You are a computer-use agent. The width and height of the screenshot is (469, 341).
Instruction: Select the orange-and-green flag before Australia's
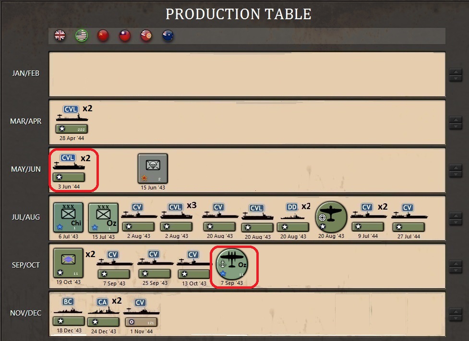point(146,35)
